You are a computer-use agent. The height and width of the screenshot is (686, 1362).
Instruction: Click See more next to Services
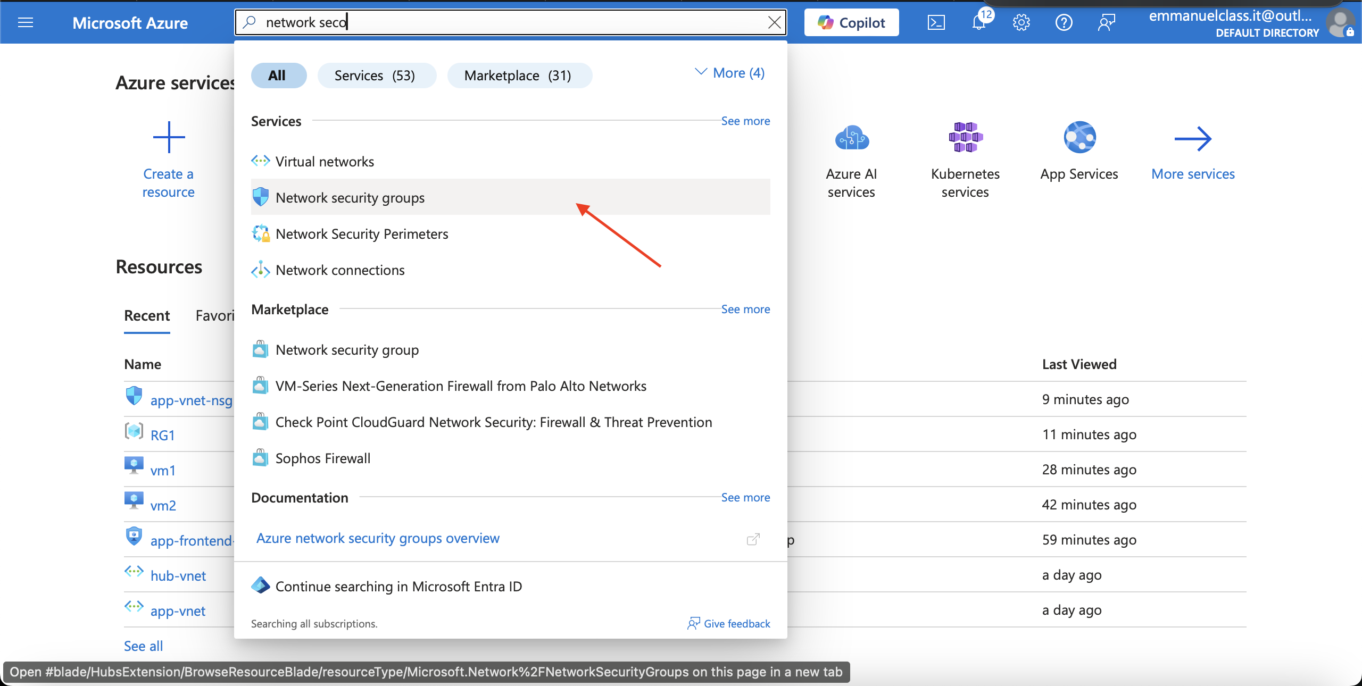tap(745, 121)
